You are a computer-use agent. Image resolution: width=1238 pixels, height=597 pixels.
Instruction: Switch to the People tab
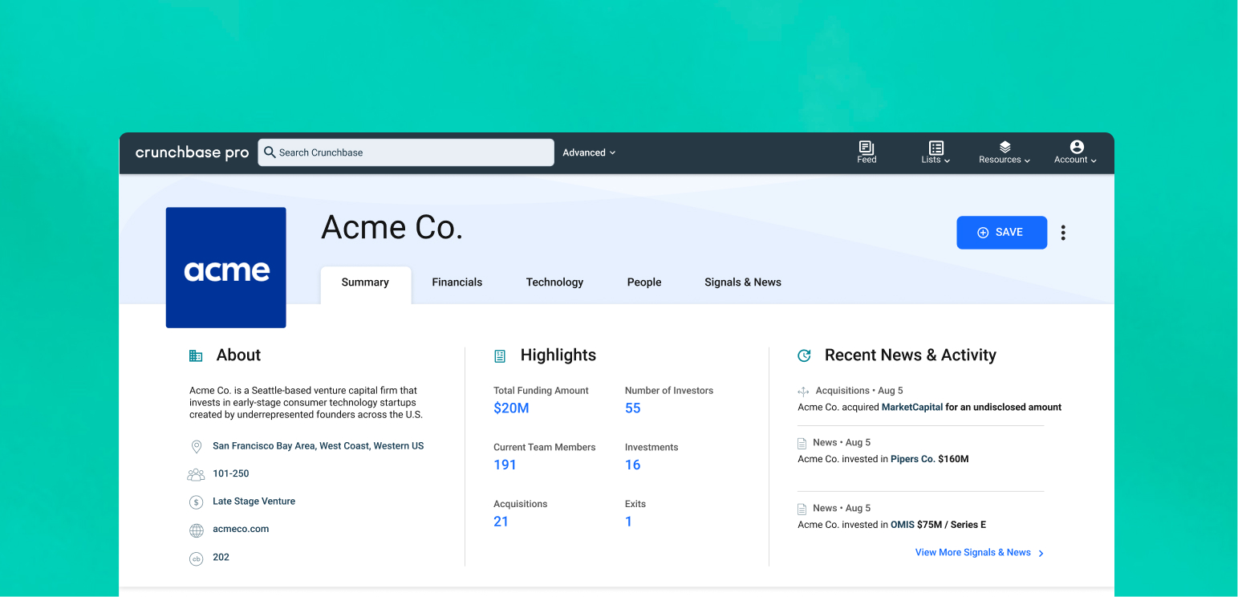click(x=644, y=282)
